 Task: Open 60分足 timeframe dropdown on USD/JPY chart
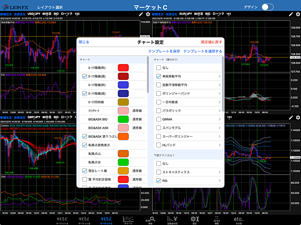click(46, 14)
